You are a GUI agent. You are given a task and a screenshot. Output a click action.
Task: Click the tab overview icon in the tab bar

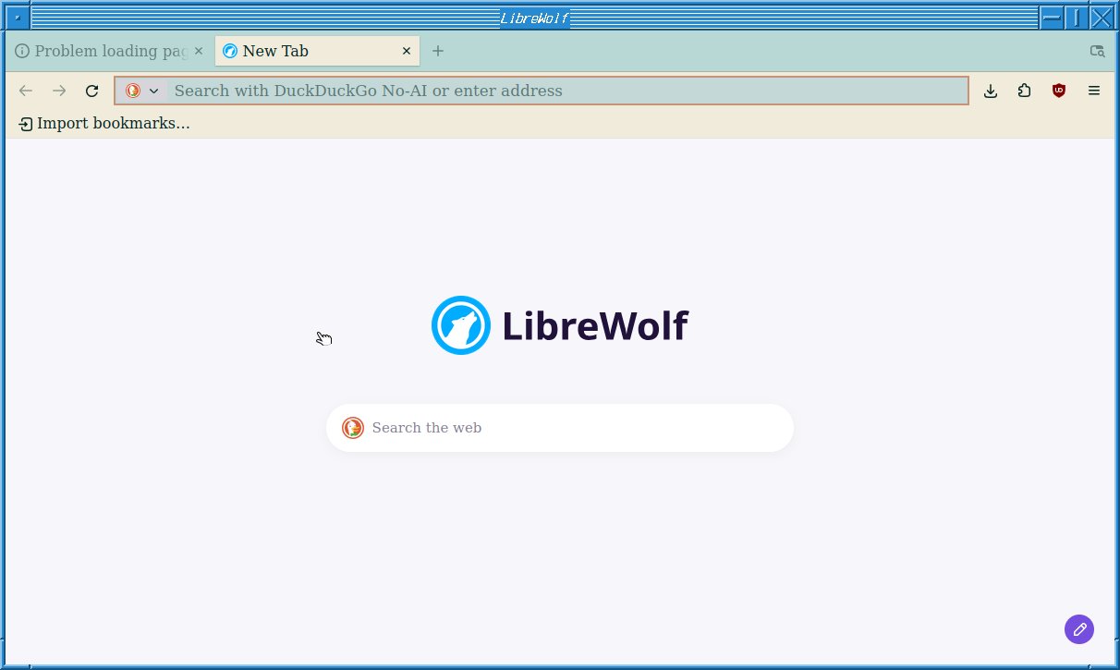pyautogui.click(x=1097, y=51)
